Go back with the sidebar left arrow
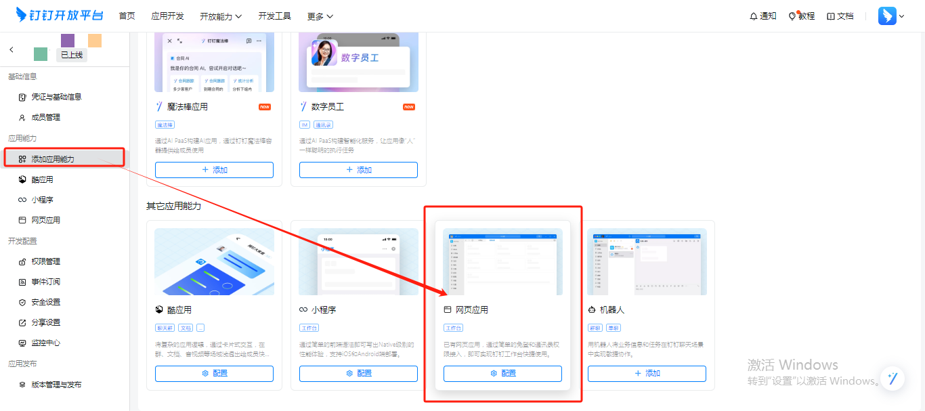 (12, 49)
